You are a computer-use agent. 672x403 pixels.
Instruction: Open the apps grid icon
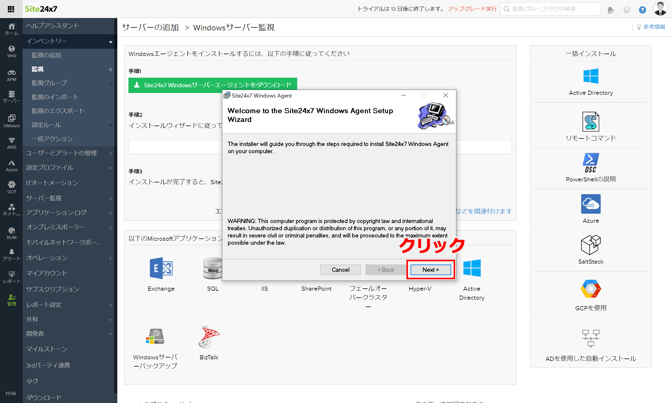(11, 9)
